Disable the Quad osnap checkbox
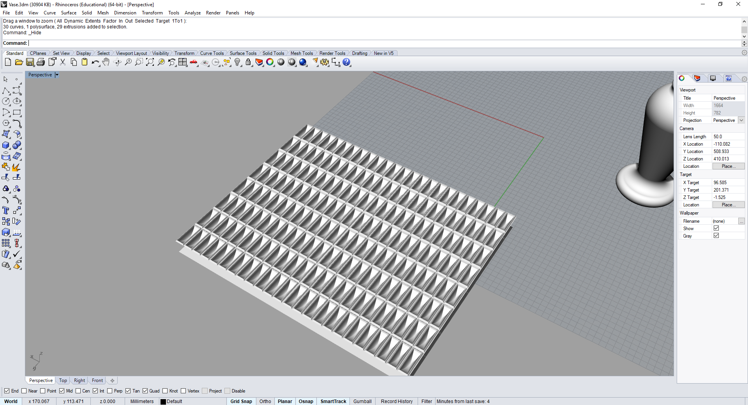Viewport: 748px width, 405px height. [x=145, y=391]
